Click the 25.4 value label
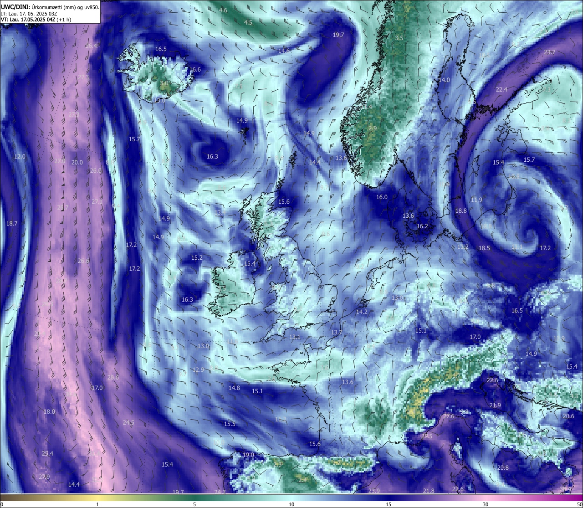The width and height of the screenshot is (583, 508). 47,453
